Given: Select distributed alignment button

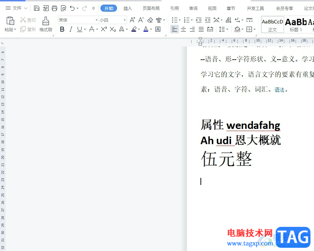Looking at the screenshot, I should coord(210,29).
